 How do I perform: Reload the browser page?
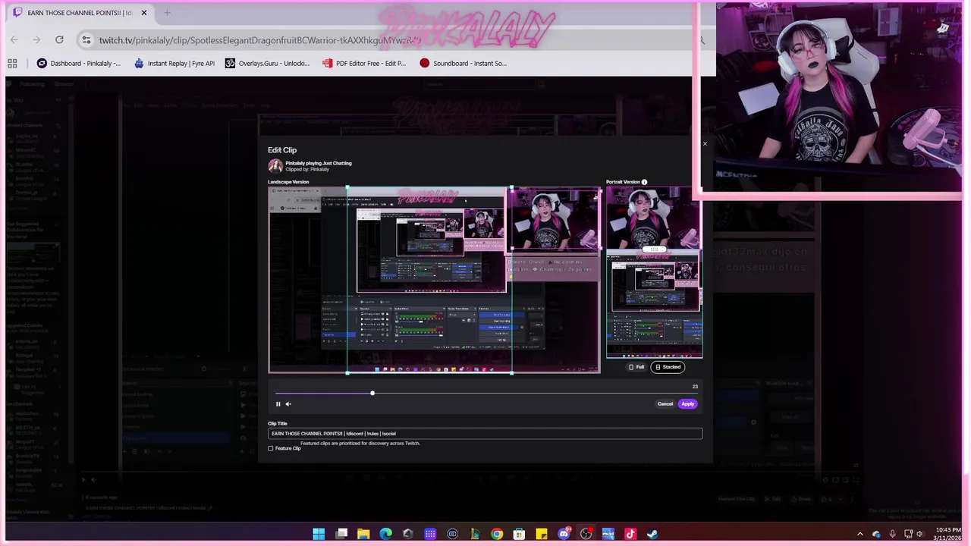(x=59, y=39)
